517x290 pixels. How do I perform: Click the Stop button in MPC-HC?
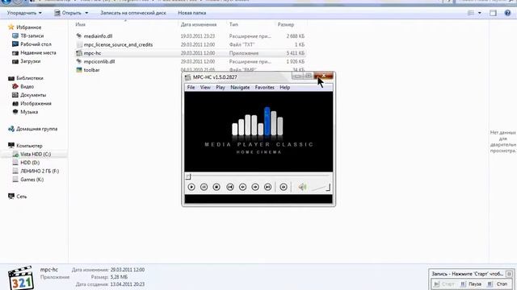pyautogui.click(x=216, y=187)
